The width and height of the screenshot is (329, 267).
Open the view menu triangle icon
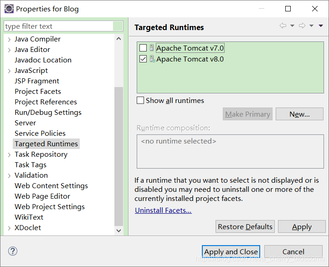[321, 26]
